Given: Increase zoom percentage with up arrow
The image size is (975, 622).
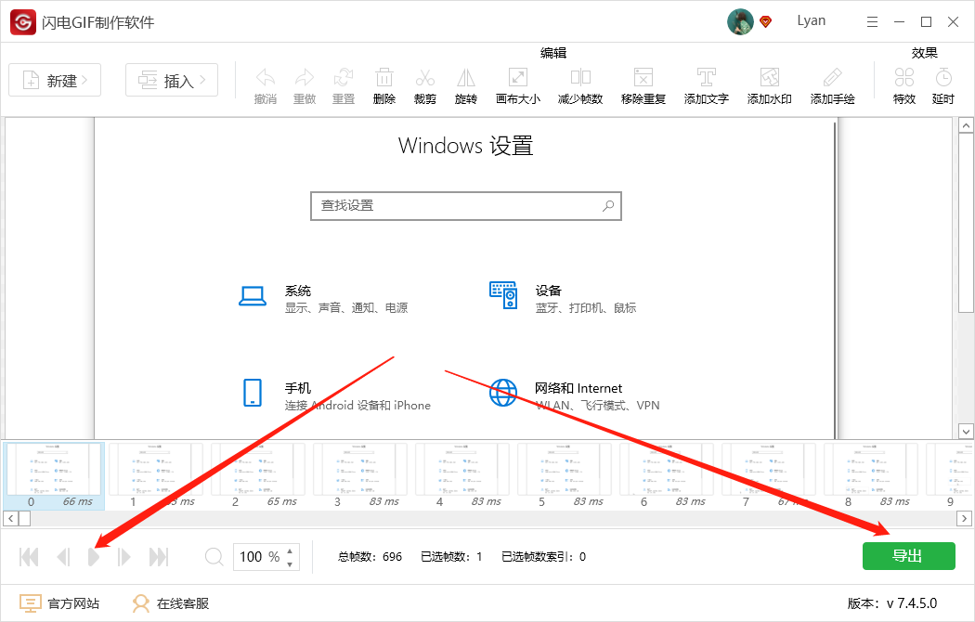Looking at the screenshot, I should point(290,551).
